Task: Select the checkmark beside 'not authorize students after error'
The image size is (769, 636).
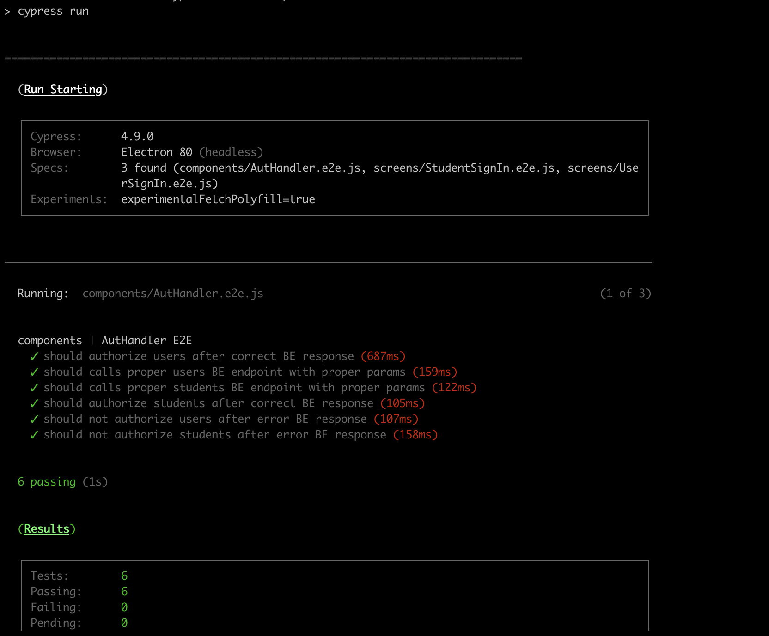Action: pos(34,434)
